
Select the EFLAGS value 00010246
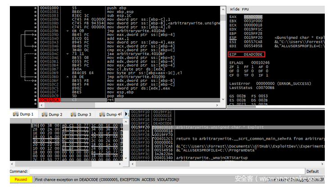tap(260, 63)
